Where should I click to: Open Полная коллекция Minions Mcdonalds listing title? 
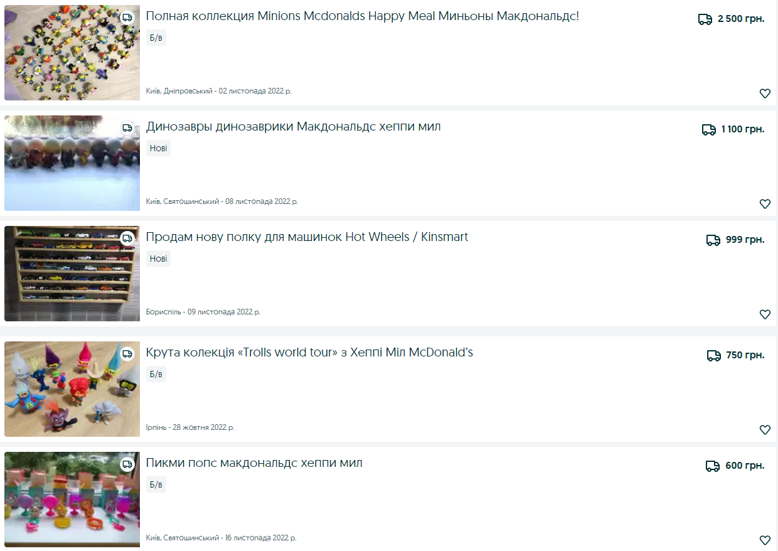pos(363,16)
